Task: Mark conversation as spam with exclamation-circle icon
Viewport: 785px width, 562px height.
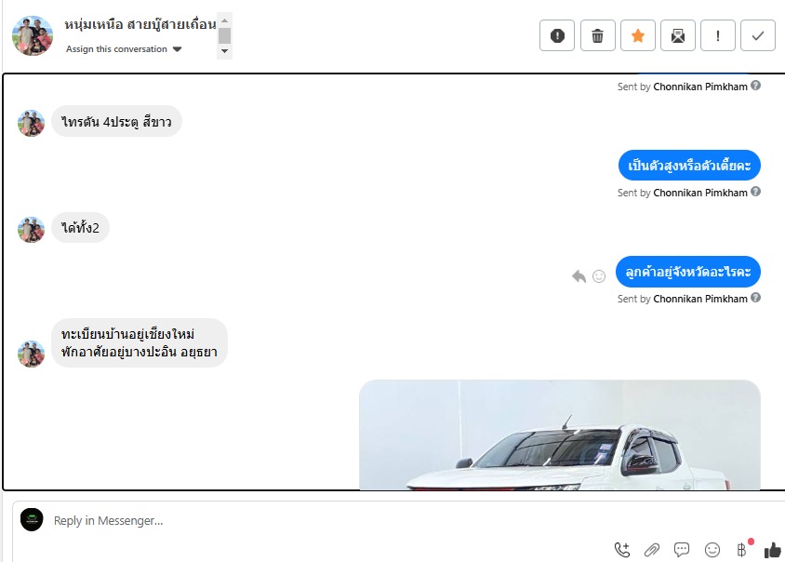Action: [x=557, y=35]
